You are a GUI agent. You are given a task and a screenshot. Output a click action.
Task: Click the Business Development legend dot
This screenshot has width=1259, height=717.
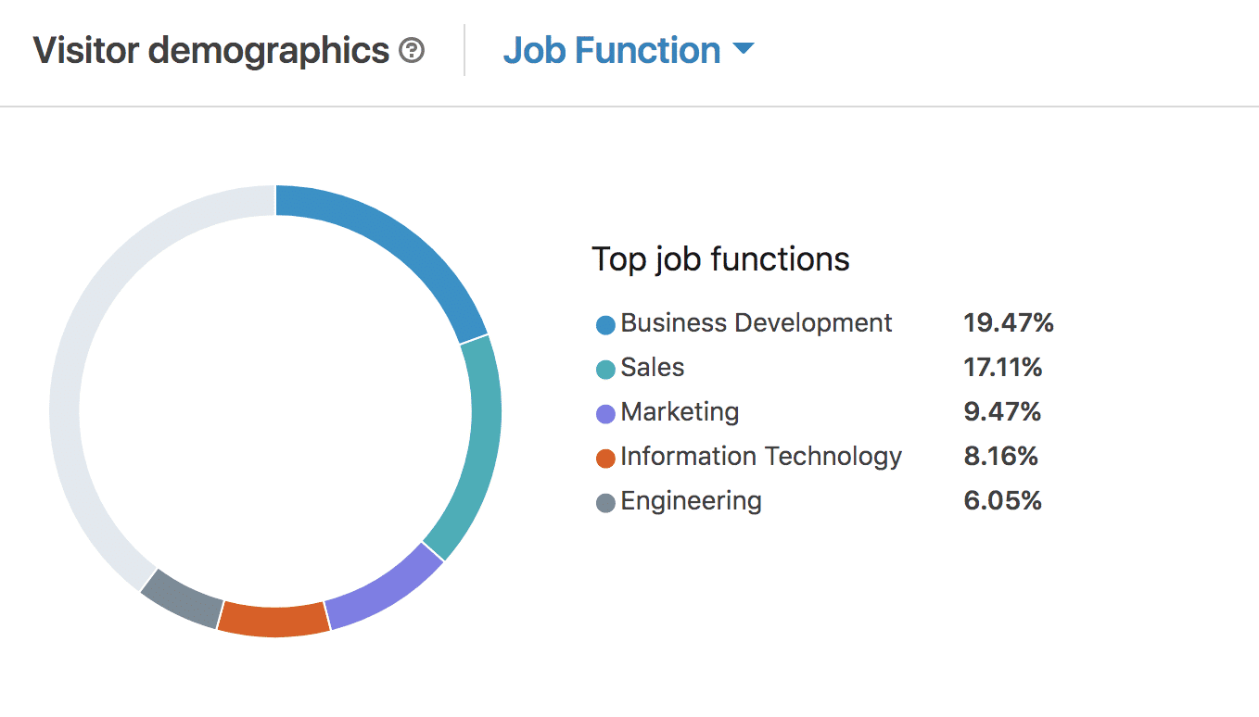(x=604, y=324)
